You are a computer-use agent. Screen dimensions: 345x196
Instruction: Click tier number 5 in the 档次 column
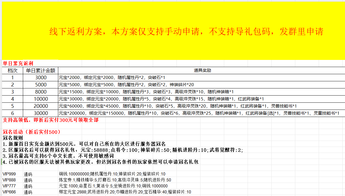pos(13,106)
